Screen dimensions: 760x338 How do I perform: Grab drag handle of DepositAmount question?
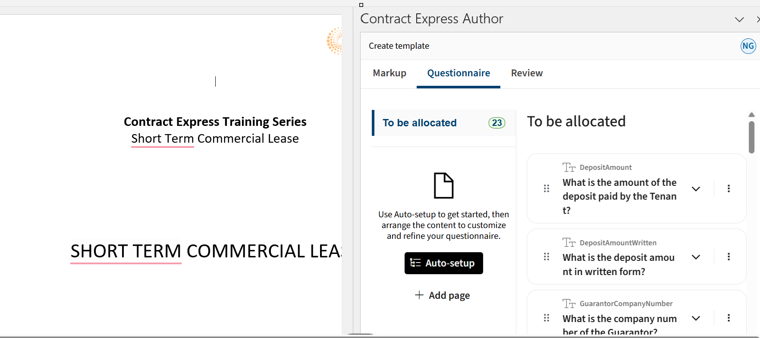point(546,188)
